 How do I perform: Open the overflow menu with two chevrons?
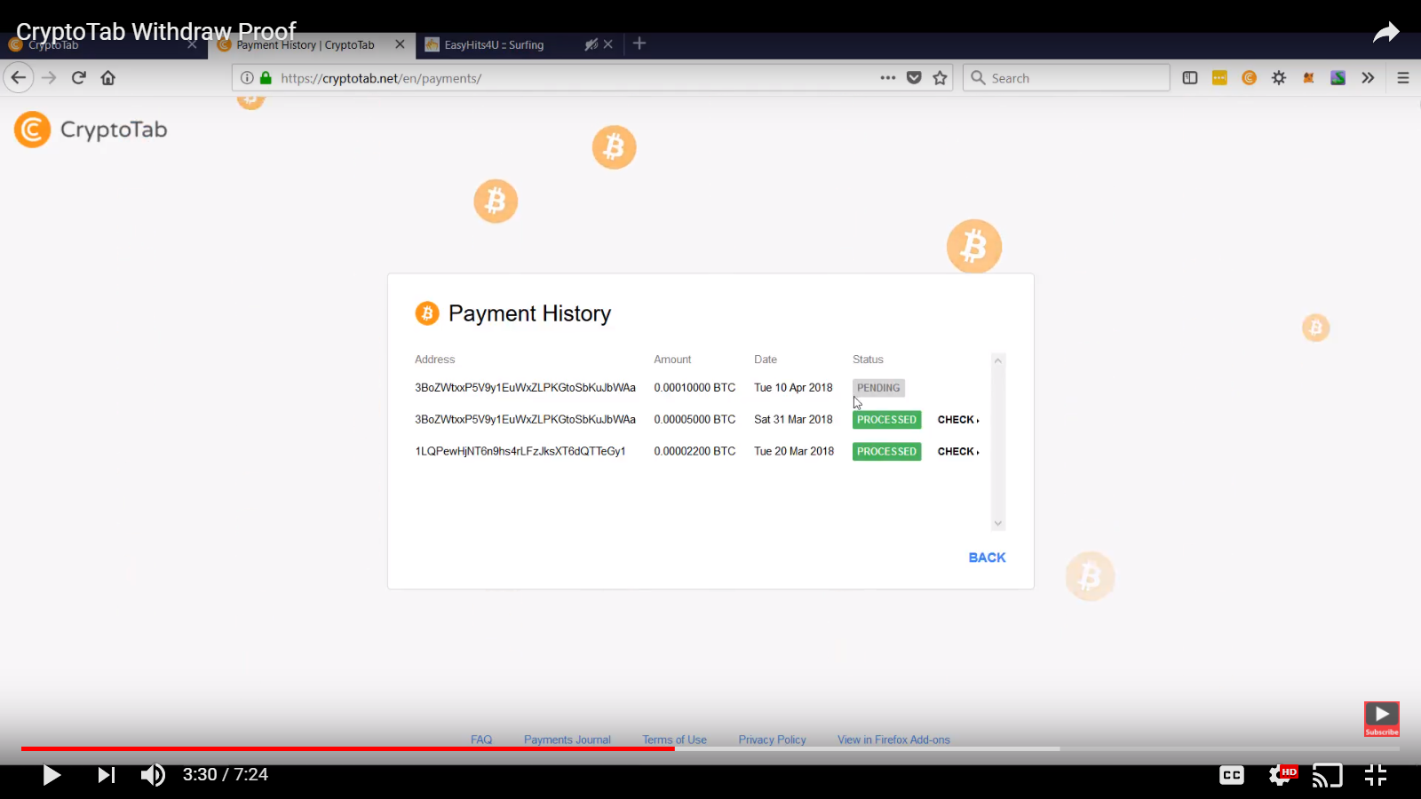(x=1368, y=77)
